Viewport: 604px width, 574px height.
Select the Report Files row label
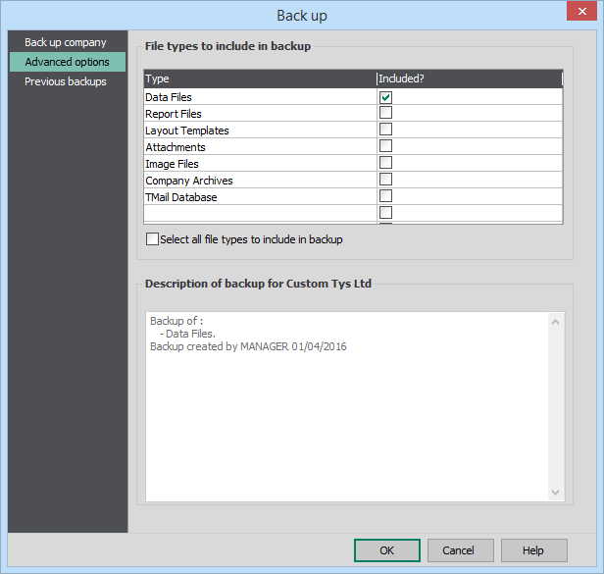coord(174,114)
